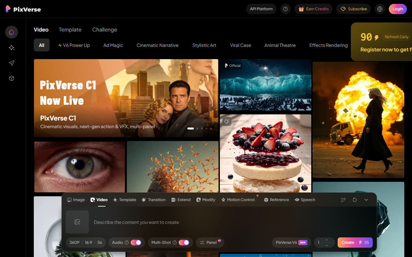Increase the generation count with the up arrow

tap(327, 240)
